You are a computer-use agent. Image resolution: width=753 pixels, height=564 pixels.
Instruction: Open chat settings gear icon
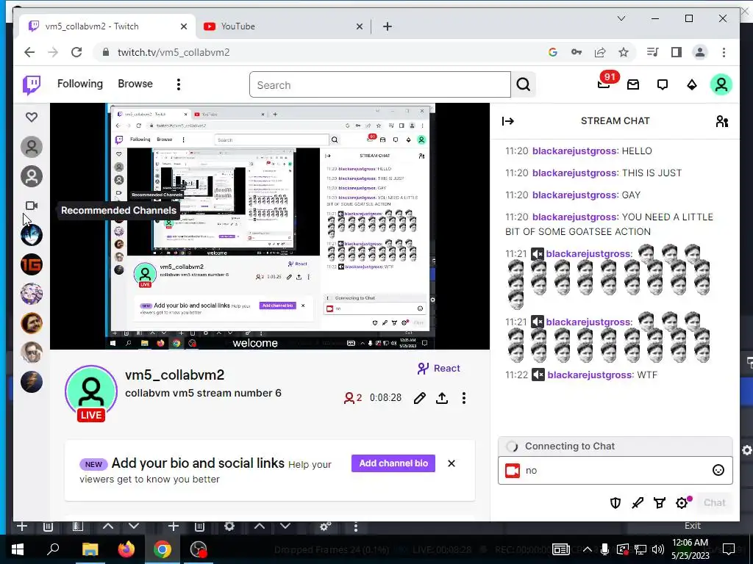[682, 502]
